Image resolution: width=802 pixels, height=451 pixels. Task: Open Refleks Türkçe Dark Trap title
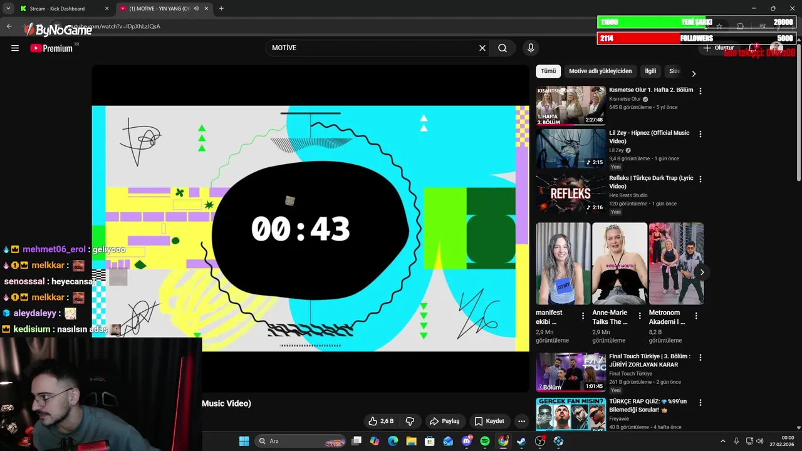pos(651,182)
